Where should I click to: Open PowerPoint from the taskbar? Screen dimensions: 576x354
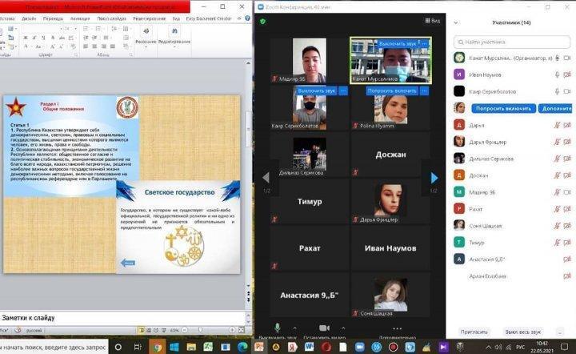[x=258, y=347]
